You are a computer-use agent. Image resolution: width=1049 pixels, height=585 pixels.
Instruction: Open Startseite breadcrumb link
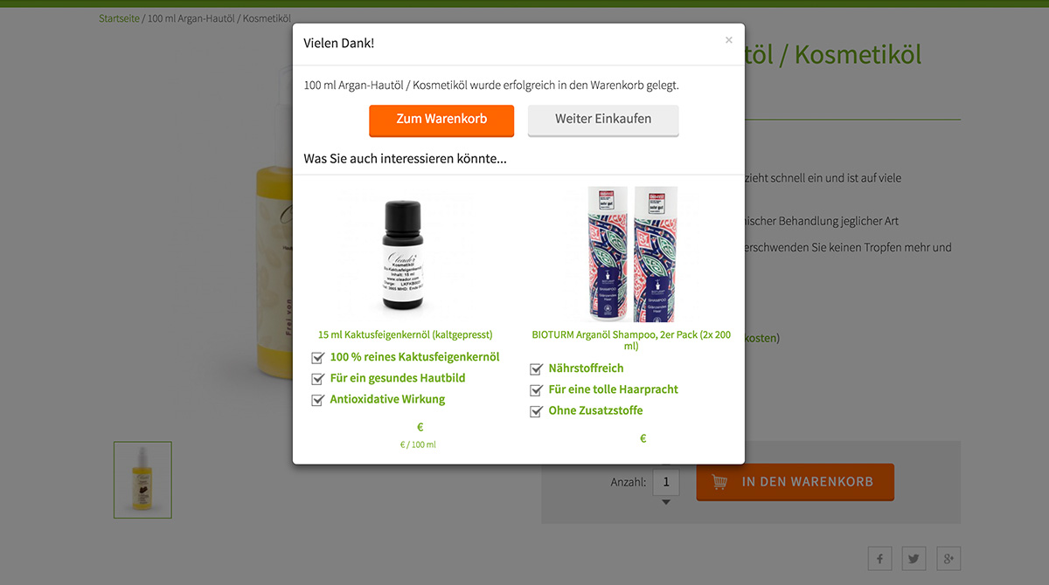click(x=119, y=18)
